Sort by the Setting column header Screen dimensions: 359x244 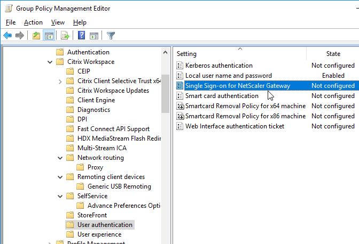click(240, 54)
